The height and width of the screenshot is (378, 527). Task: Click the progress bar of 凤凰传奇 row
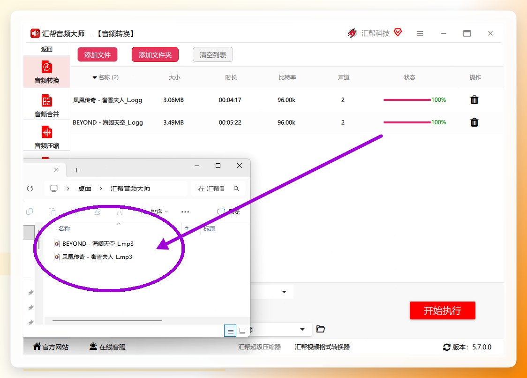pyautogui.click(x=407, y=100)
